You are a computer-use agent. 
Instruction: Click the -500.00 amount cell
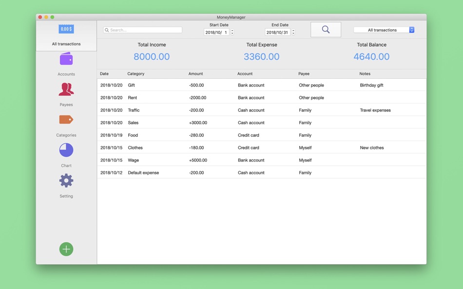coord(196,85)
